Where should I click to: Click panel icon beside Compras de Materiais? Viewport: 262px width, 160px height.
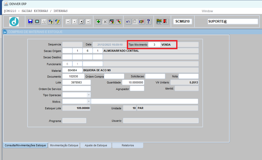5,32
